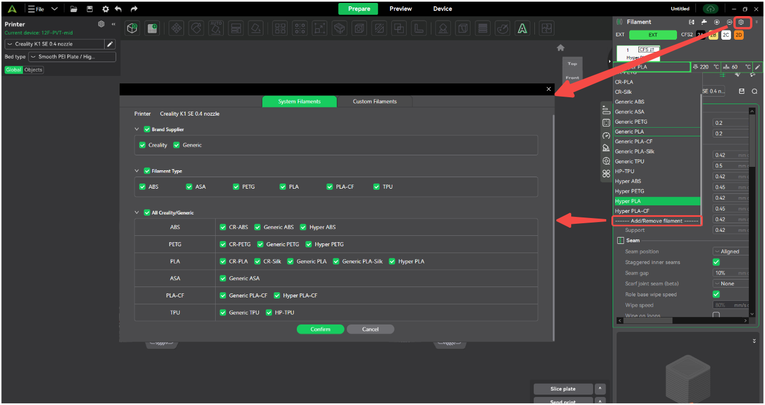
Task: Toggle Staggered inner seams checkbox
Action: pos(716,262)
